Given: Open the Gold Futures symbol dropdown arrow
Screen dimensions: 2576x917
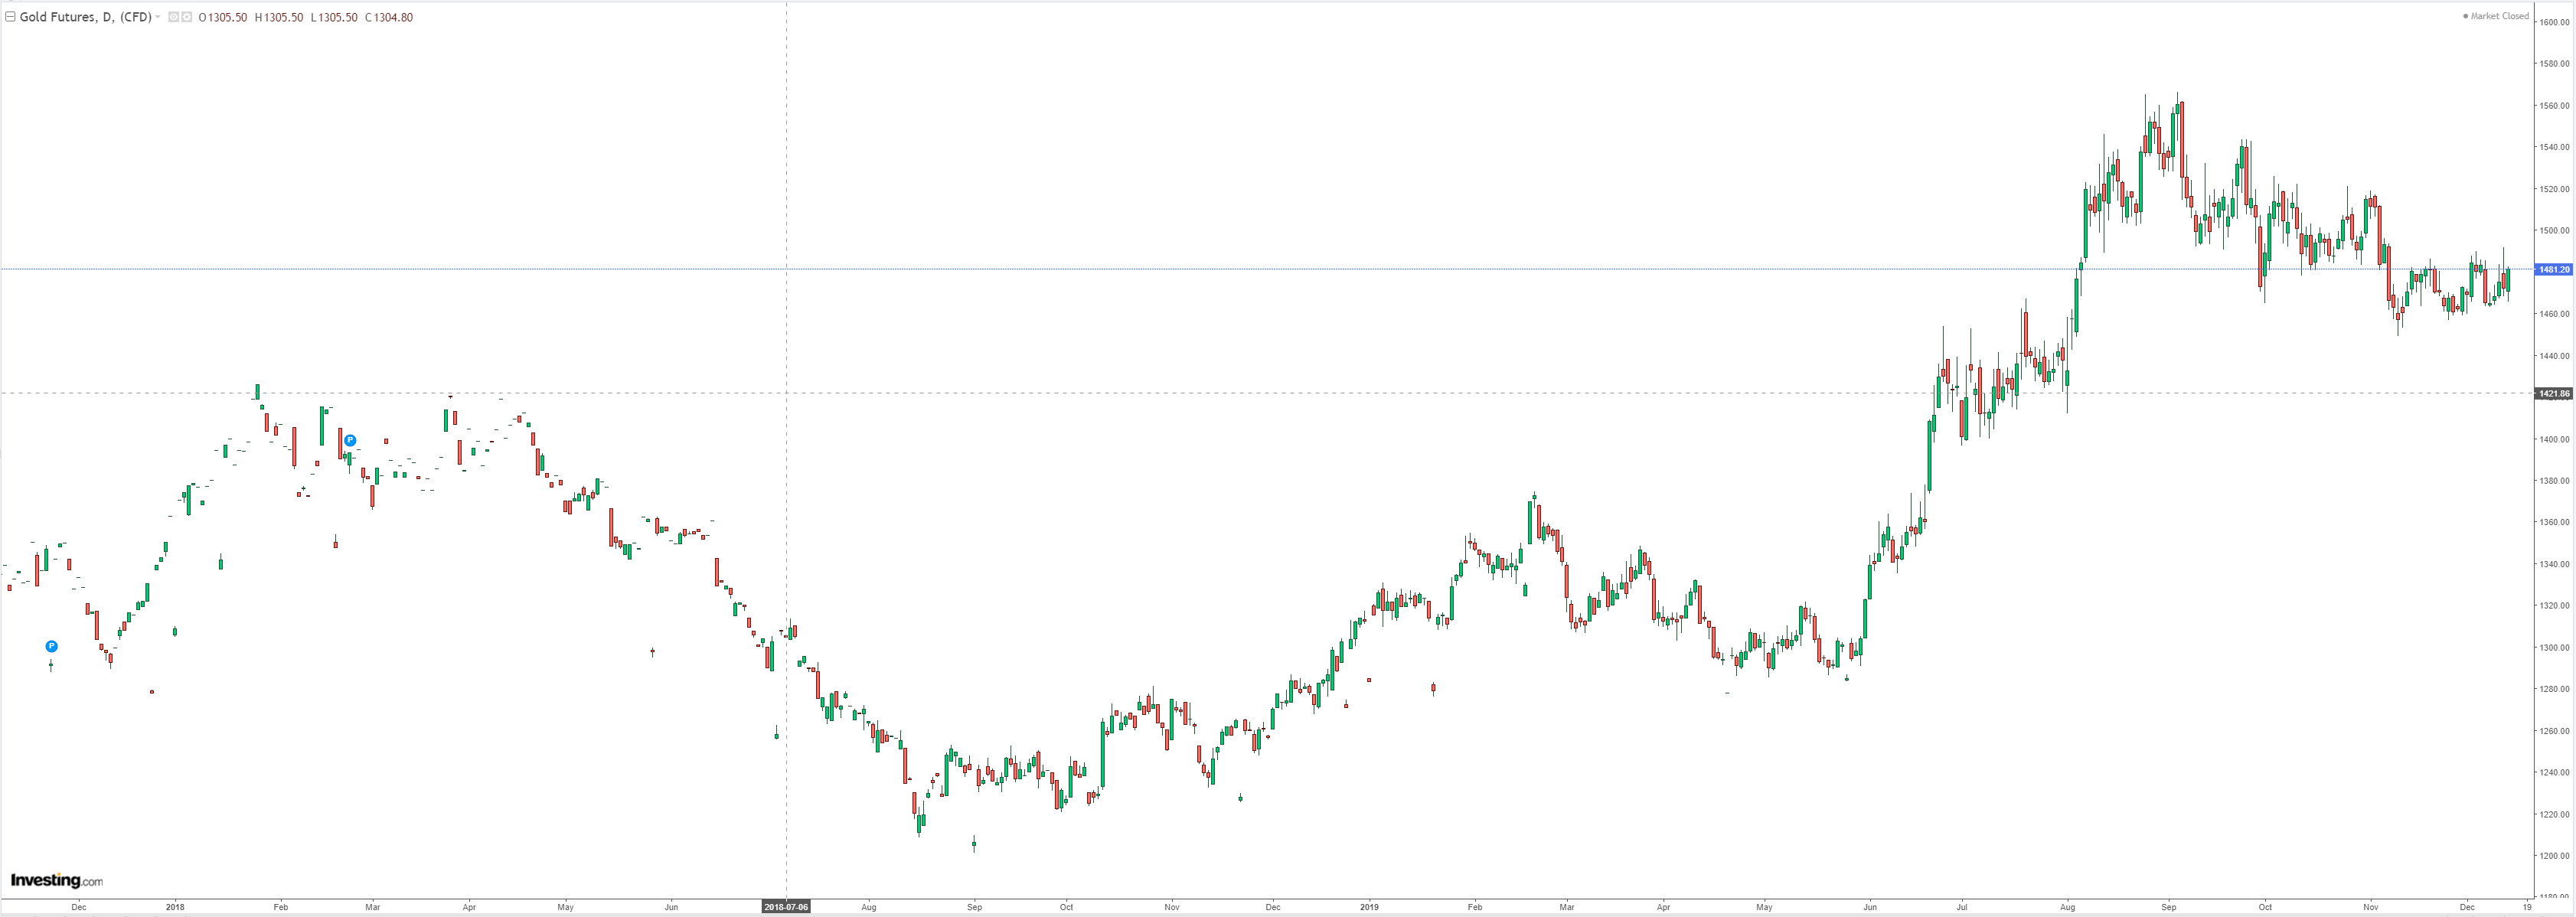Looking at the screenshot, I should [x=158, y=17].
